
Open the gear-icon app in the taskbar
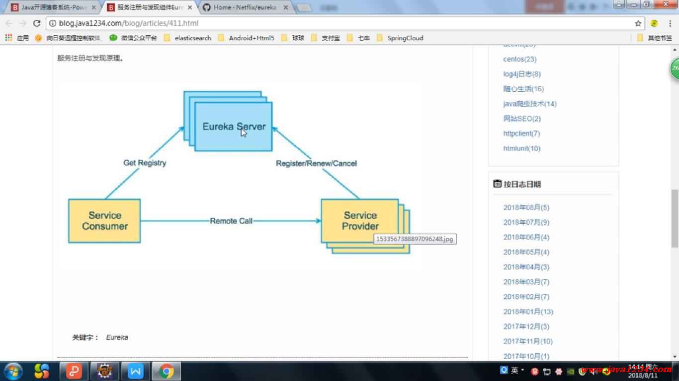105,371
